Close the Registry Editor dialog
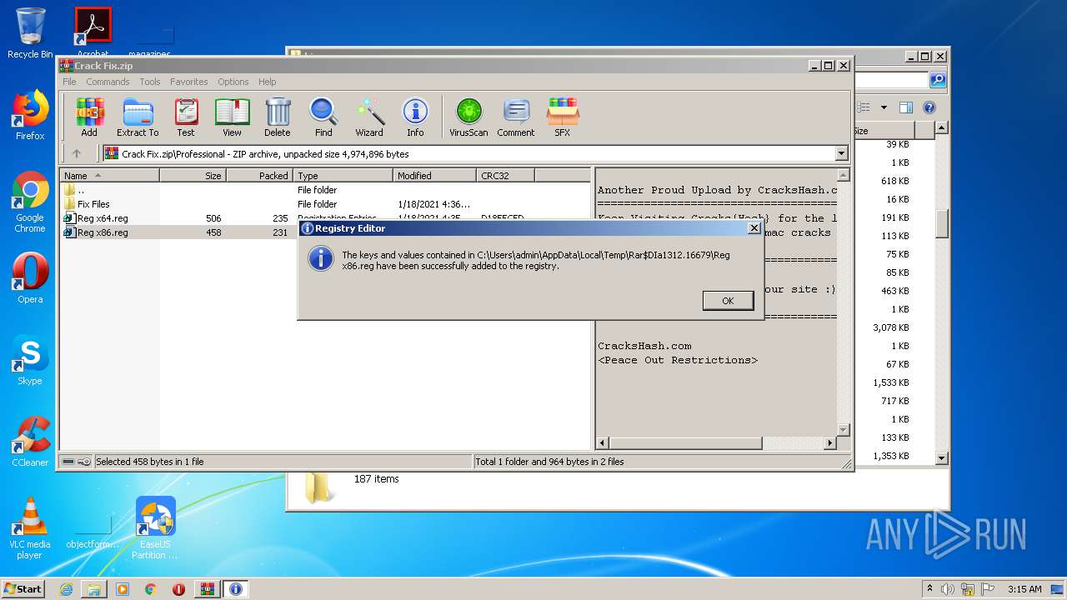1067x600 pixels. [754, 227]
